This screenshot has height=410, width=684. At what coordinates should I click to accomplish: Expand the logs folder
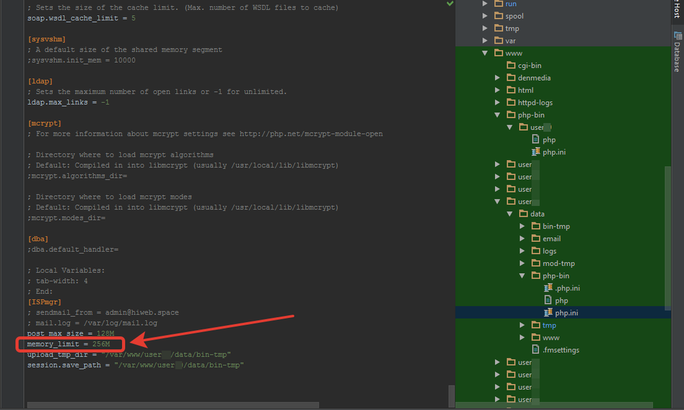tap(522, 251)
